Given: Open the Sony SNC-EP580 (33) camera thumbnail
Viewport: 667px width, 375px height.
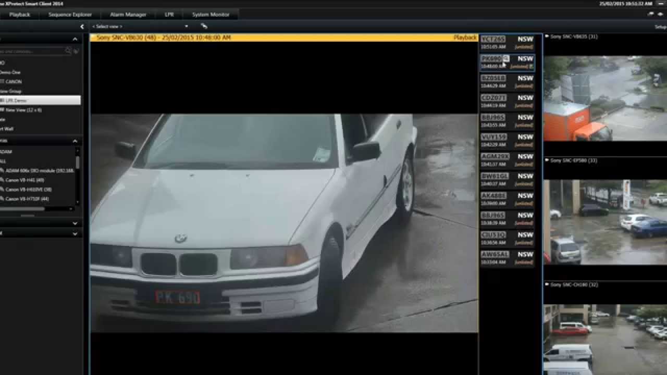Looking at the screenshot, I should pos(605,222).
